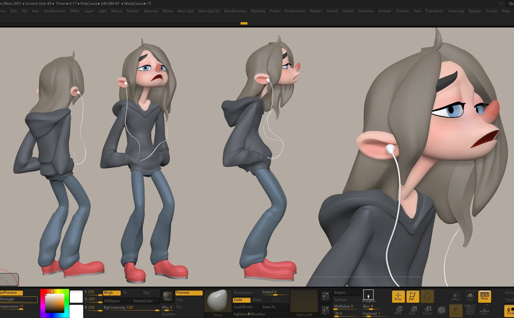This screenshot has width=514, height=318.
Task: Click the BPR render icon
Action: coord(168,296)
